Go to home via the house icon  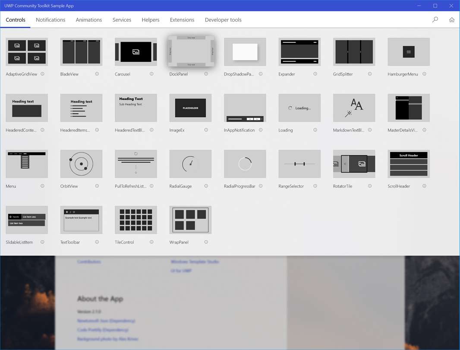point(452,20)
